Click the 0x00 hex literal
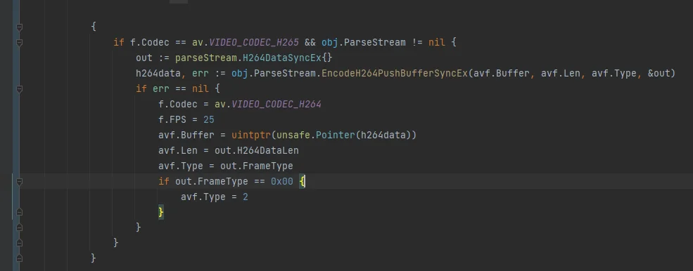The height and width of the screenshot is (271, 693). click(x=282, y=181)
